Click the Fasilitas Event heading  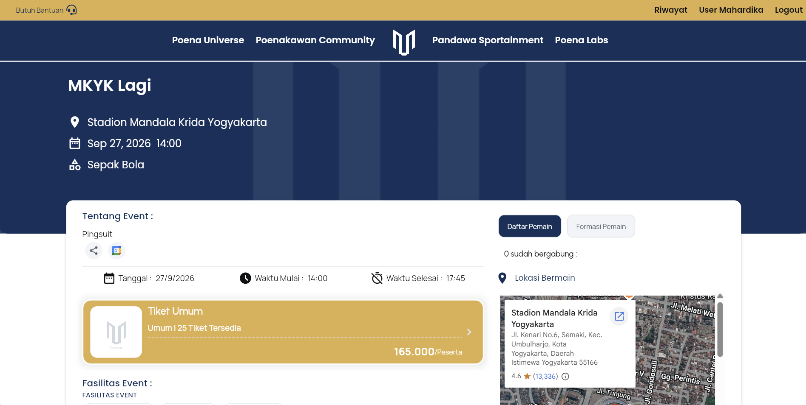(117, 383)
